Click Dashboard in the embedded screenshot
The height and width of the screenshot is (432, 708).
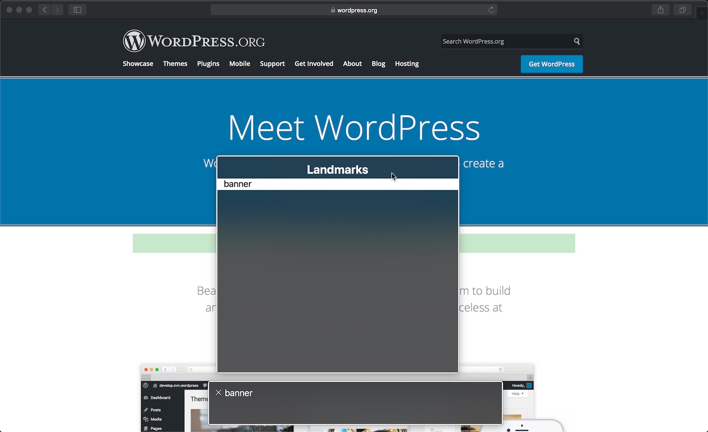click(160, 398)
